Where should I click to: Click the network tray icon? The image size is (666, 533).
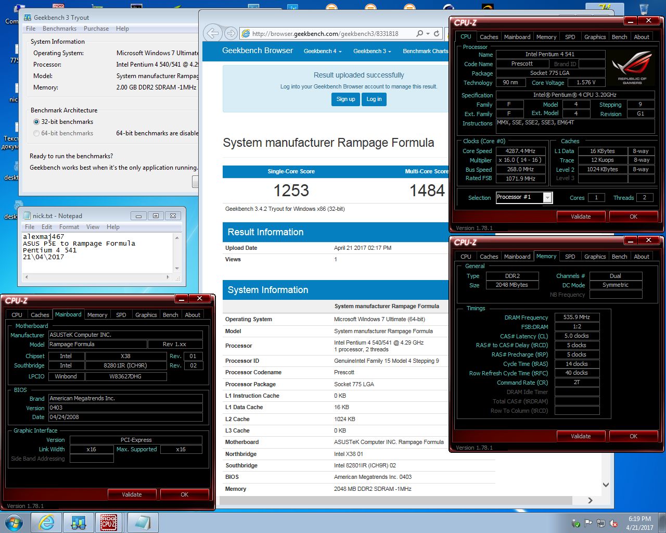coord(601,523)
